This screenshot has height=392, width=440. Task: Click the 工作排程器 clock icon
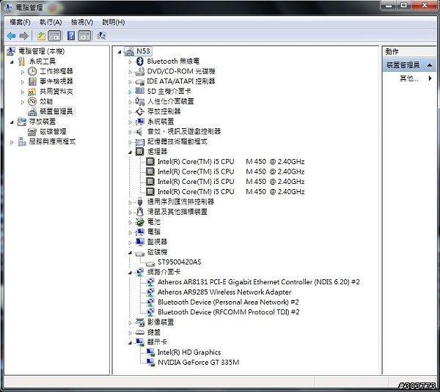tap(32, 71)
